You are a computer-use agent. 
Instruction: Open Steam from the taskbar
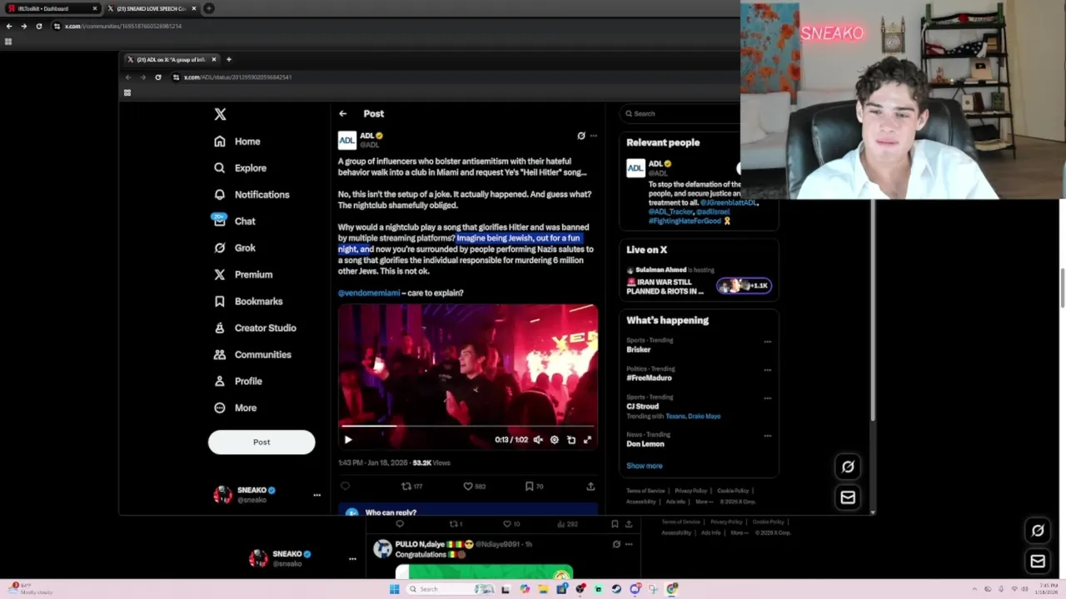[616, 589]
